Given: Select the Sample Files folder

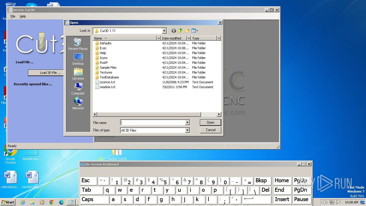Looking at the screenshot, I should 108,68.
